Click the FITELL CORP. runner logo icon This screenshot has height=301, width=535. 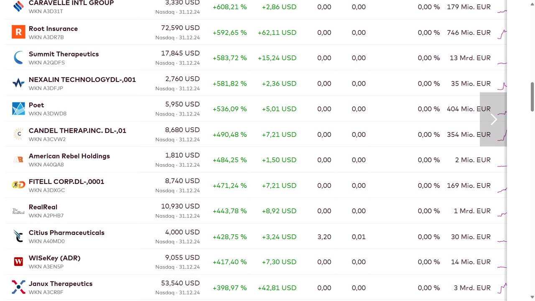pos(18,185)
